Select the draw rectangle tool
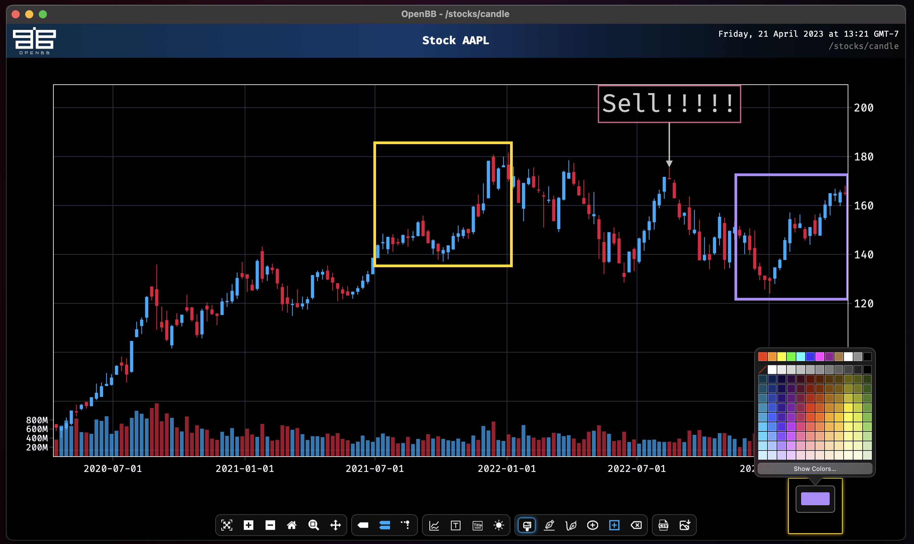914x544 pixels. [x=614, y=525]
